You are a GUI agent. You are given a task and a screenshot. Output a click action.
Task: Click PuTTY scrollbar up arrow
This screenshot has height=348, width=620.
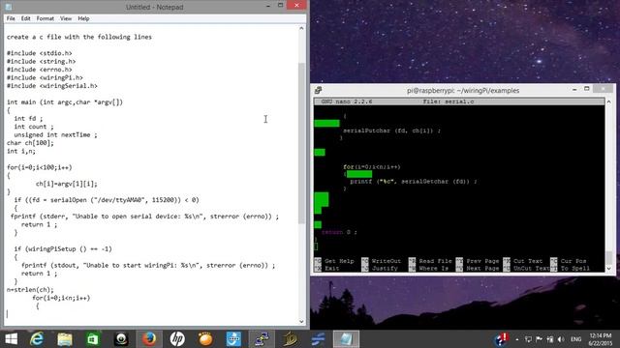[x=609, y=101]
